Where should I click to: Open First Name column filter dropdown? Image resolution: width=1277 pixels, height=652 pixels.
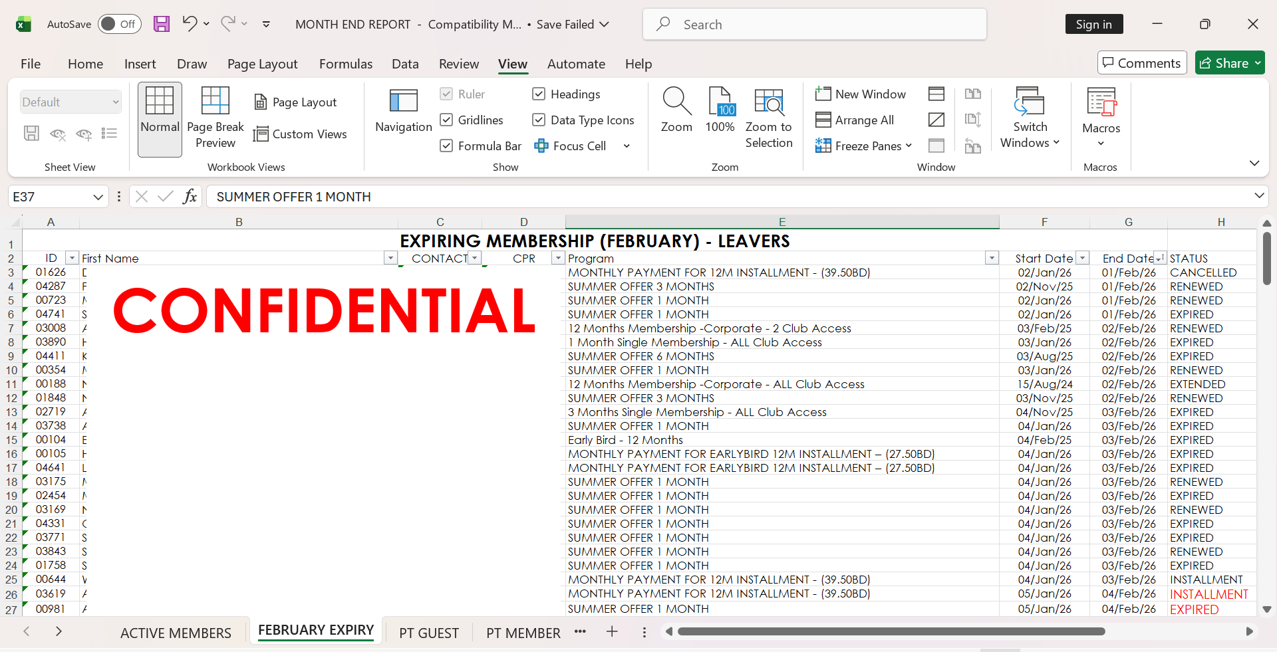390,258
